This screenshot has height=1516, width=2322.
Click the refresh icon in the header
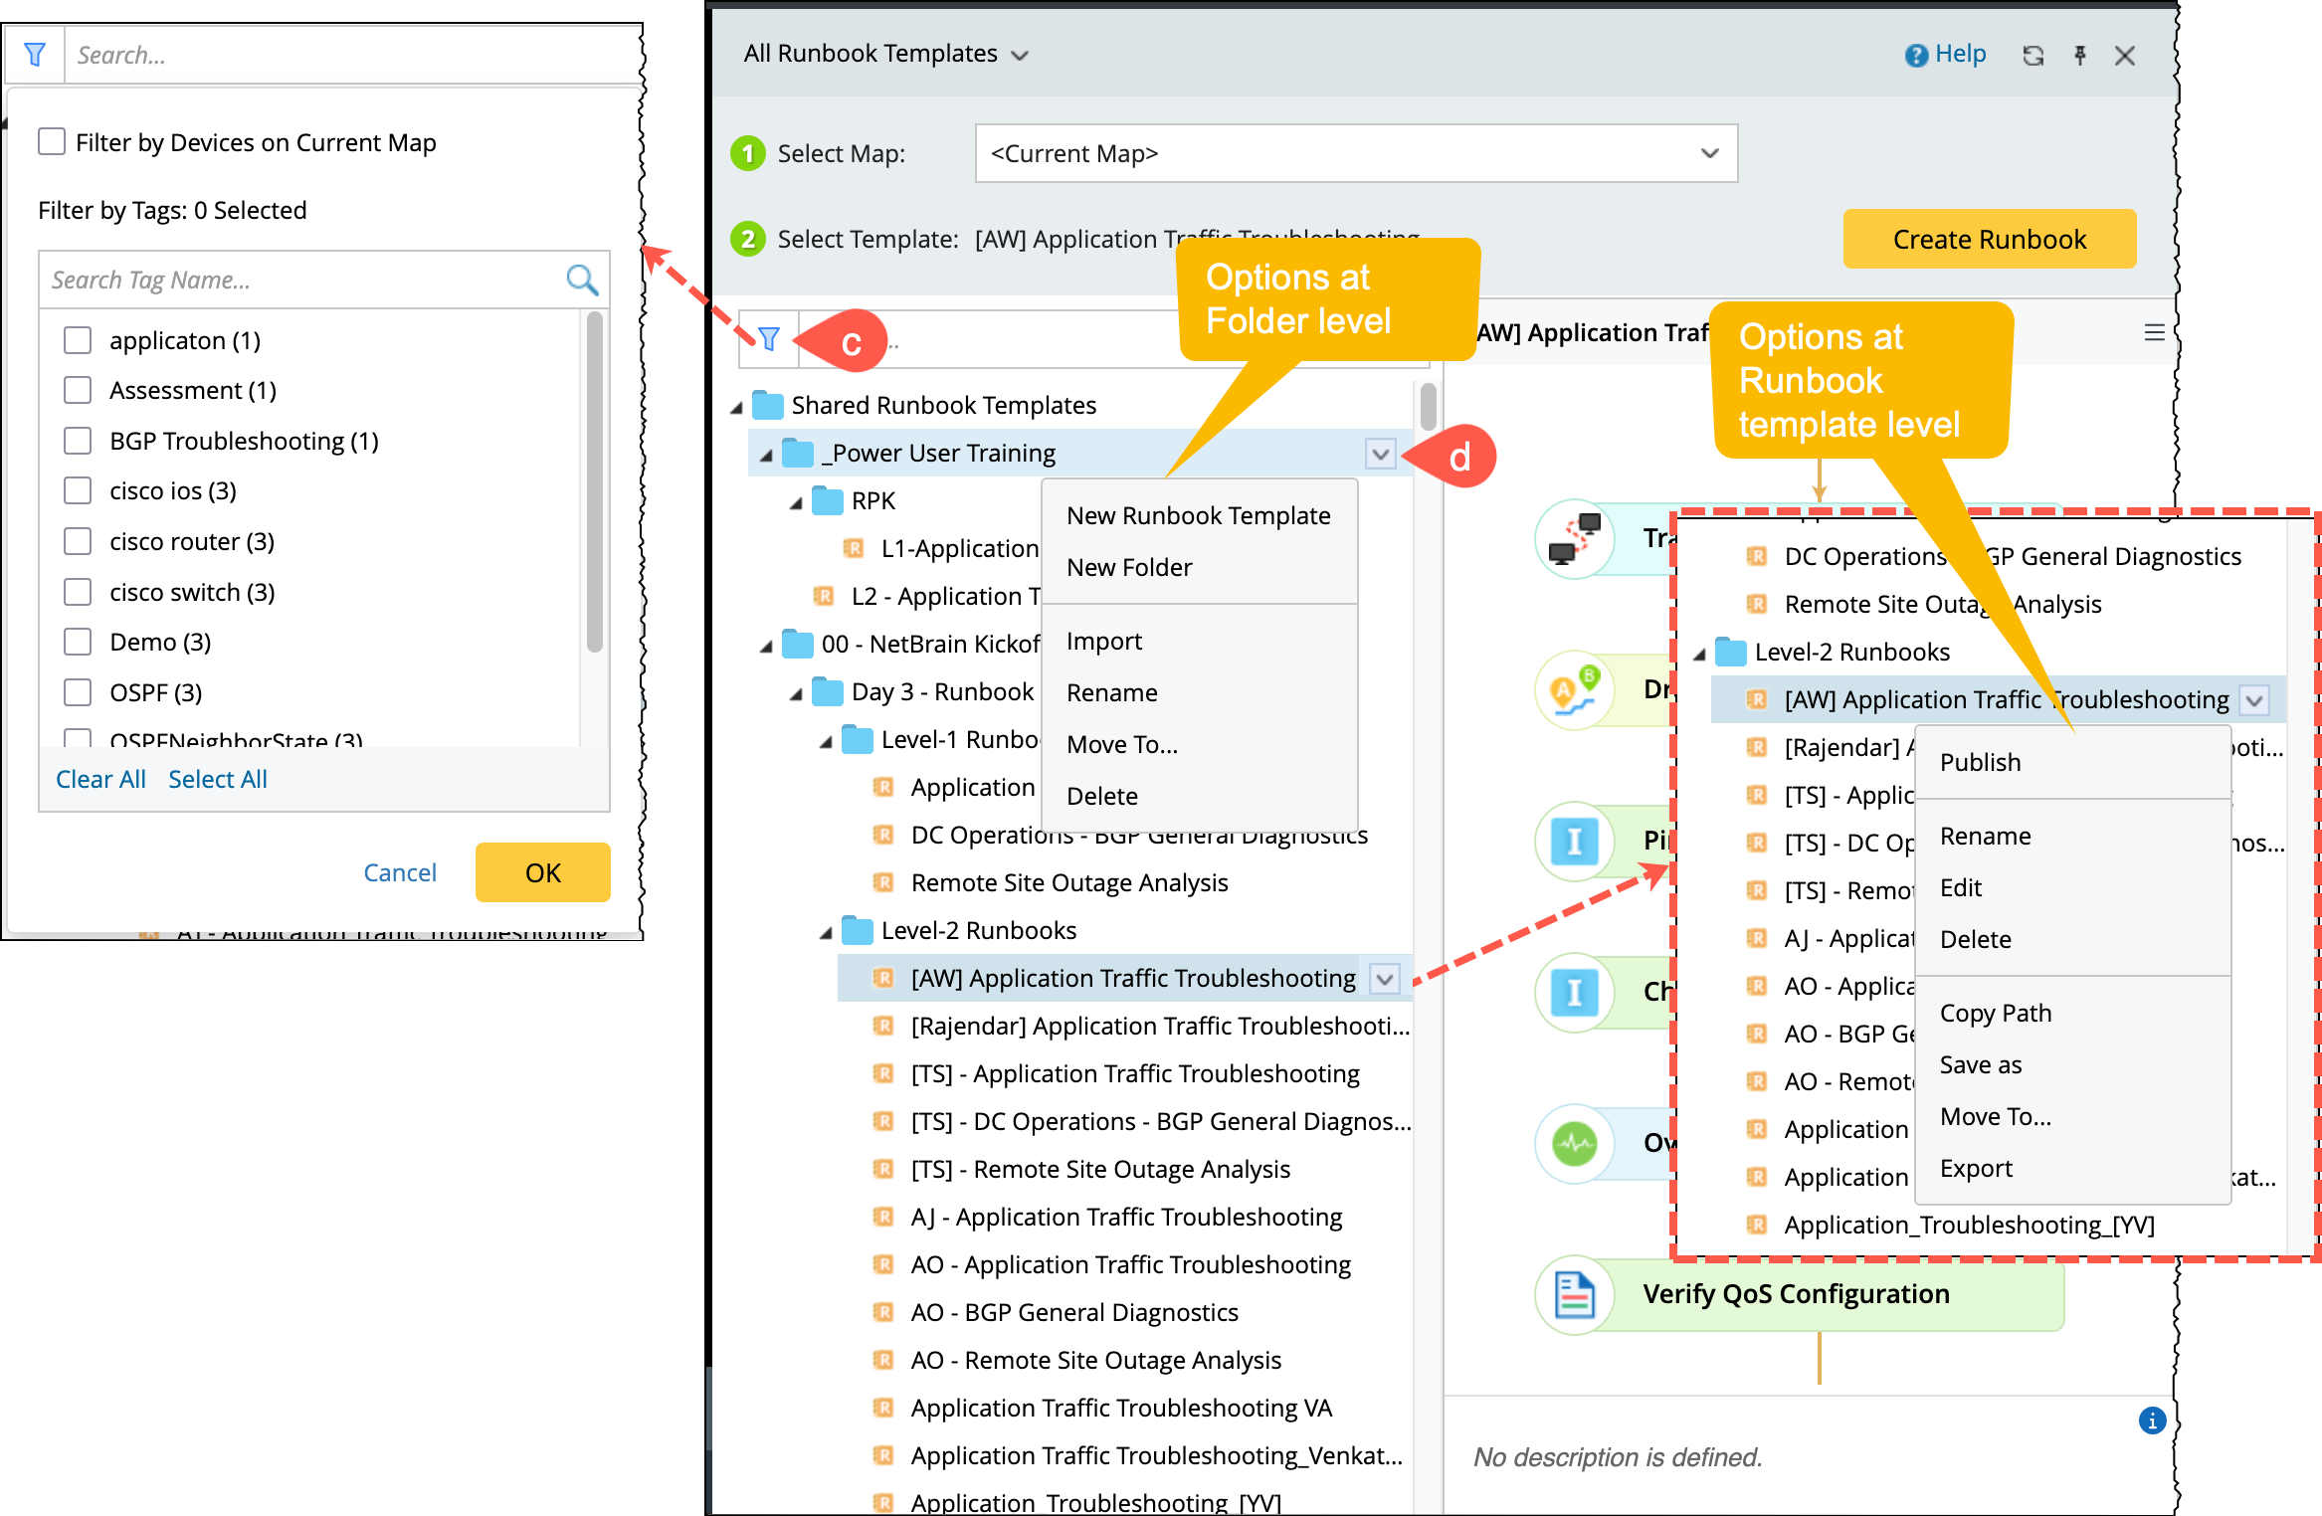(x=2032, y=56)
